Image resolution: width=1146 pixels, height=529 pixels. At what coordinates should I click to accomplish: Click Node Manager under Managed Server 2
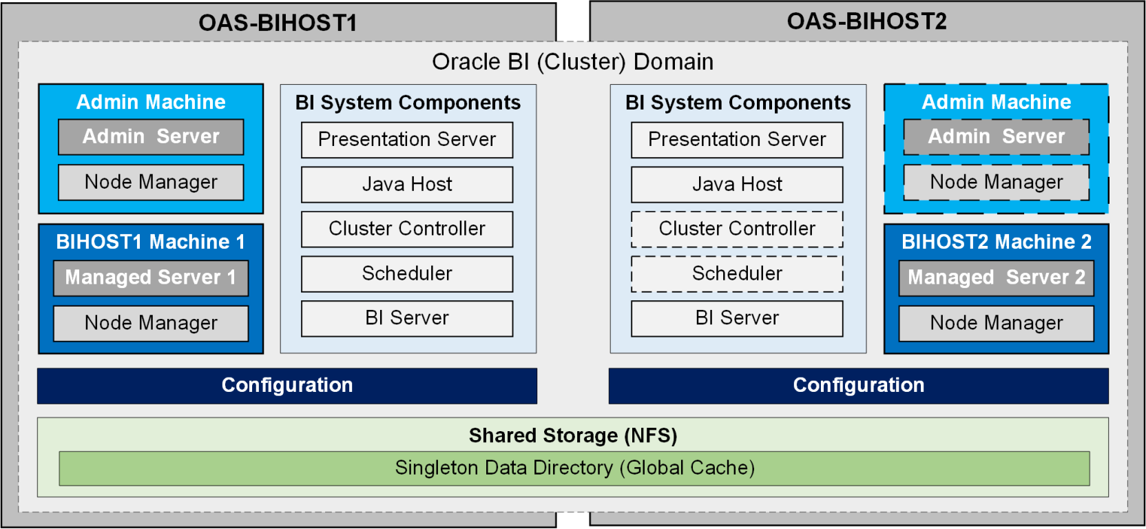click(997, 324)
